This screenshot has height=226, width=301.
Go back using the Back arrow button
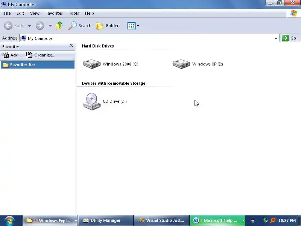[x=8, y=26]
